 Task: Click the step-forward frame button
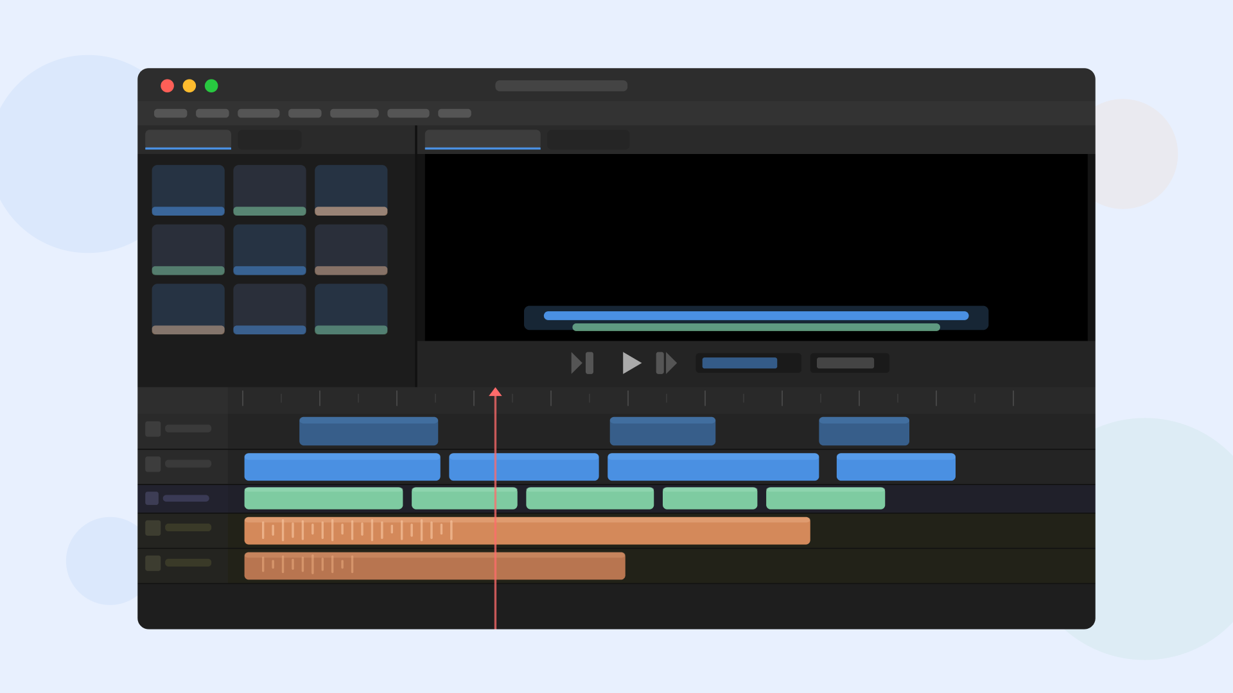point(666,363)
